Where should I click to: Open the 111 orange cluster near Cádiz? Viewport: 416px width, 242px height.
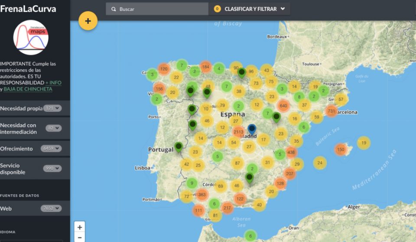click(x=198, y=210)
